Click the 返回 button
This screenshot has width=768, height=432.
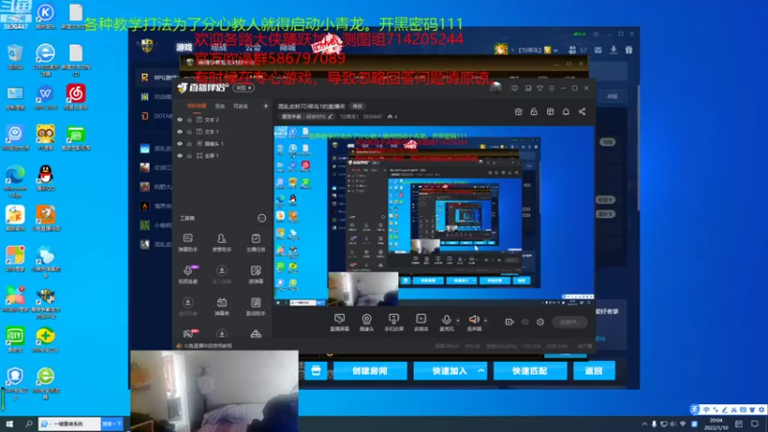[593, 371]
